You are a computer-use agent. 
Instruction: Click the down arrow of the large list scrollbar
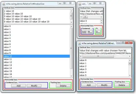pos(71,76)
